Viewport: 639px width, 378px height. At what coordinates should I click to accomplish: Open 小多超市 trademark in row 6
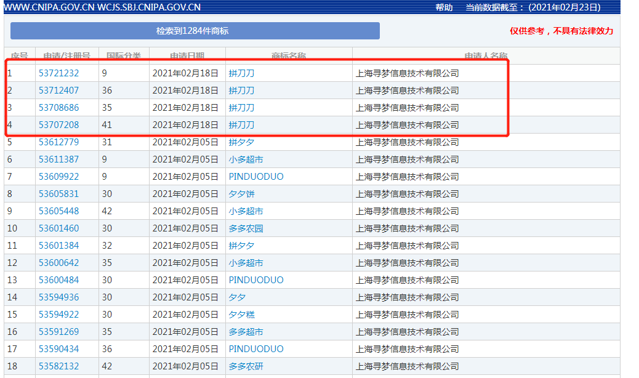(246, 159)
